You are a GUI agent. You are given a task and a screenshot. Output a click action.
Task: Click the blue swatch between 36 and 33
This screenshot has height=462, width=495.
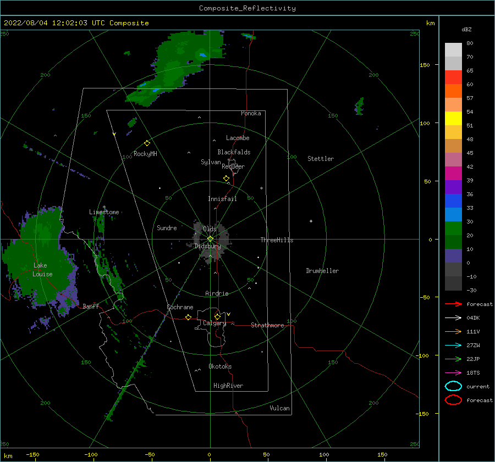tap(453, 201)
